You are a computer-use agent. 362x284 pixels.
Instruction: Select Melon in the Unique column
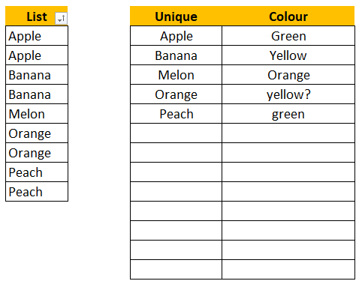coord(176,75)
